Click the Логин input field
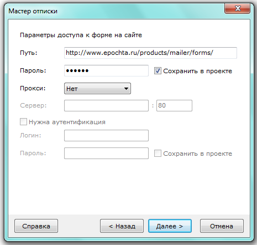This screenshot has width=257, height=245. pyautogui.click(x=106, y=135)
